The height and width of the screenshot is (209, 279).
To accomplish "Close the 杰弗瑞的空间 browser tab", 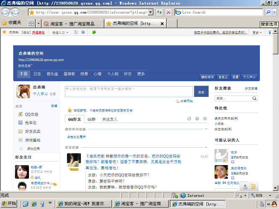I will [162, 24].
